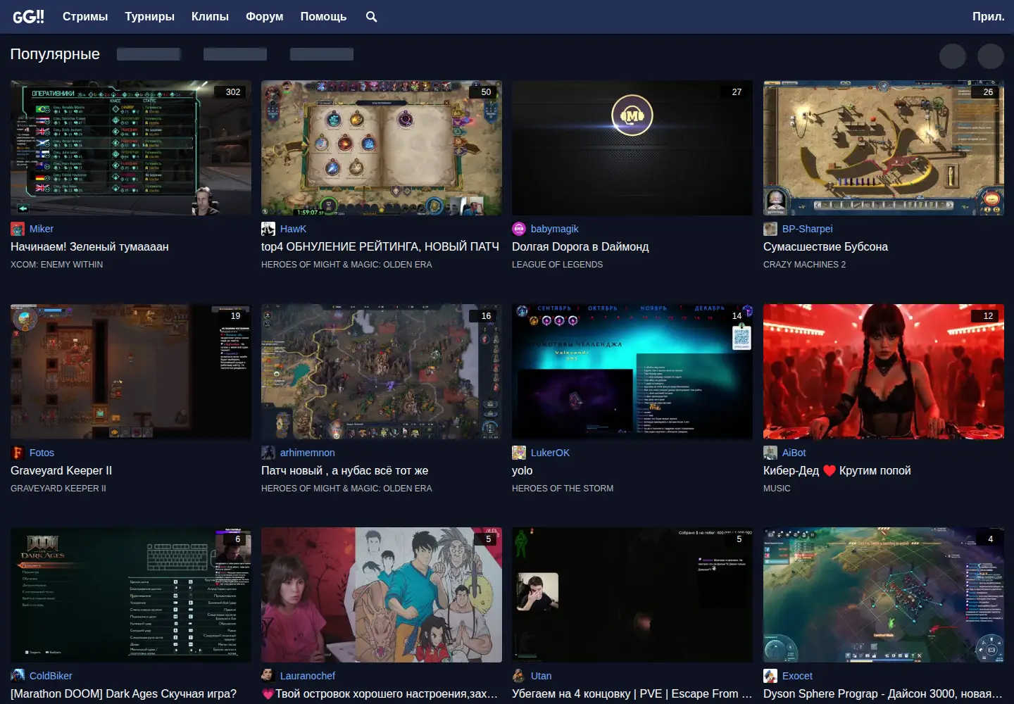Screen dimensions: 1014x704
Task: Open ColdBiker's channel avatar
Action: 18,676
